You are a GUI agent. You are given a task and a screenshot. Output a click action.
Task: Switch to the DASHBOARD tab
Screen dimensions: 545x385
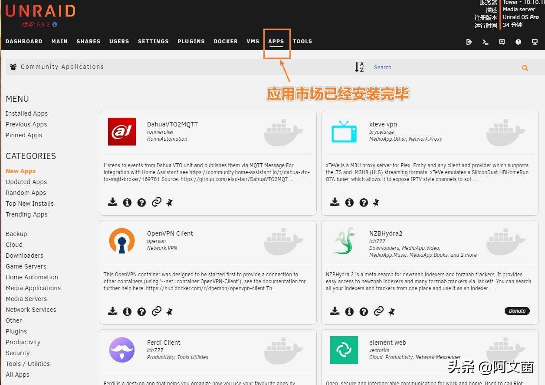tap(24, 41)
